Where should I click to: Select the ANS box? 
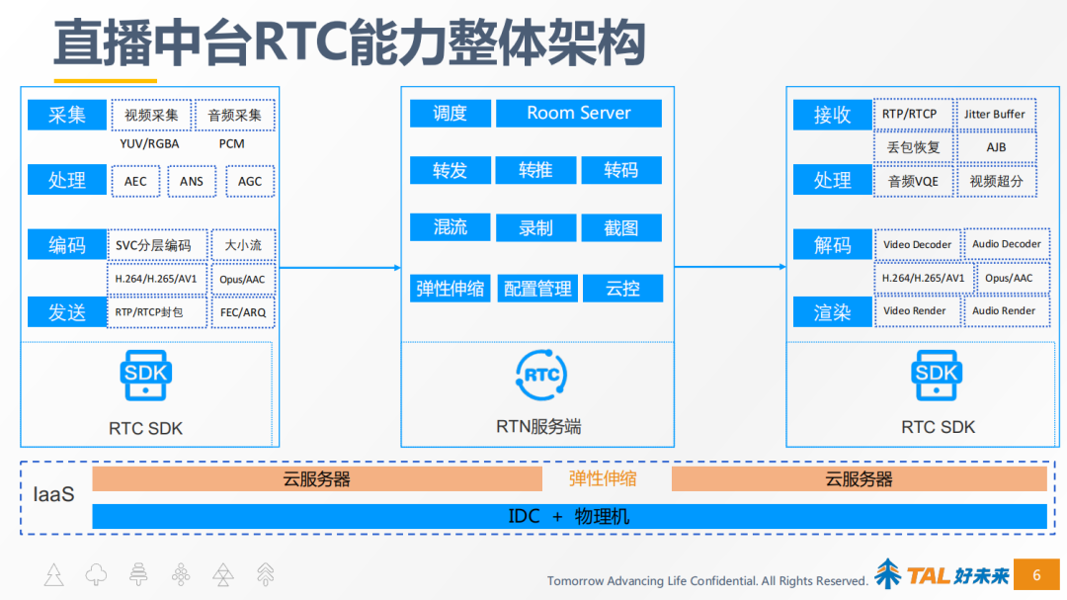(192, 181)
